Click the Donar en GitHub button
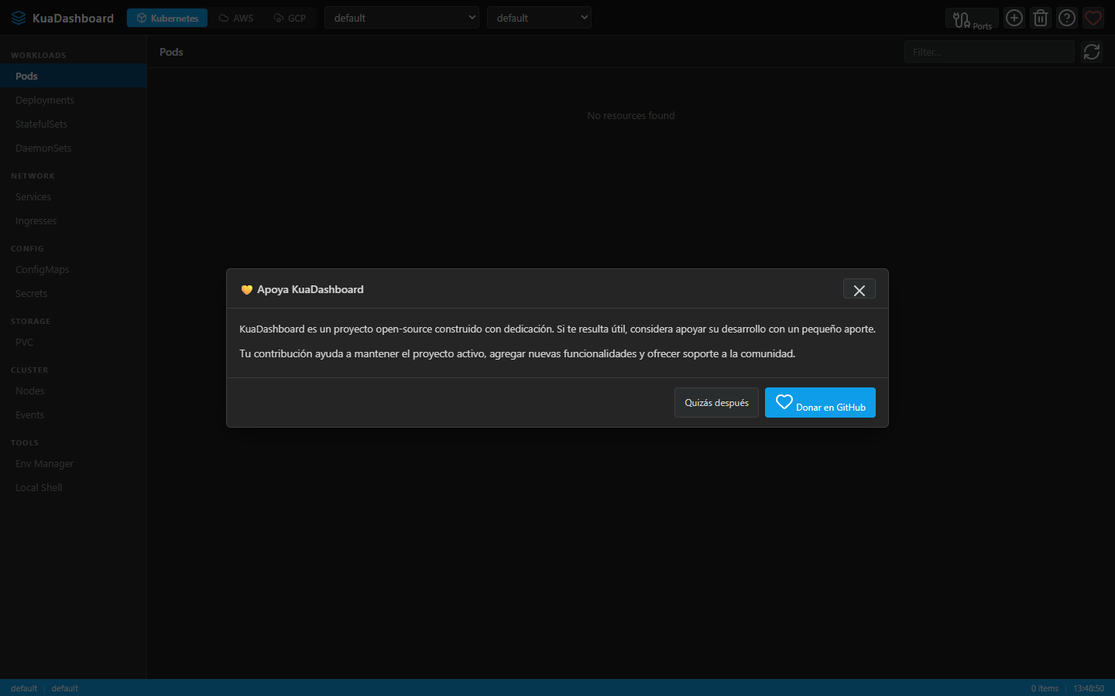The width and height of the screenshot is (1115, 696). (820, 403)
